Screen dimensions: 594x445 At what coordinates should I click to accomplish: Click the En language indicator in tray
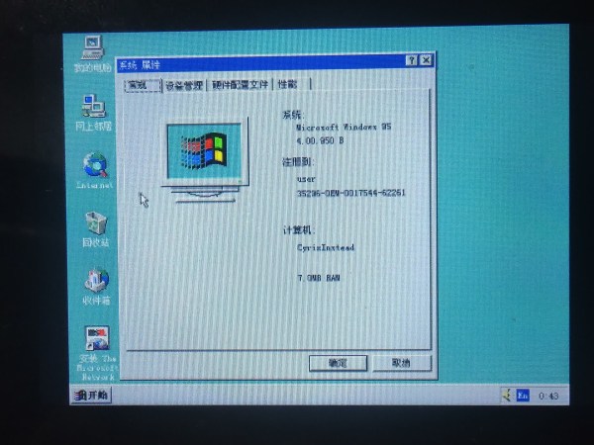pyautogui.click(x=522, y=396)
